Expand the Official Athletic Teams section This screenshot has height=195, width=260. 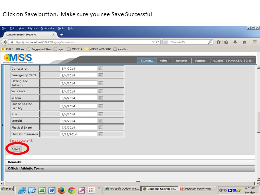(x=130, y=168)
